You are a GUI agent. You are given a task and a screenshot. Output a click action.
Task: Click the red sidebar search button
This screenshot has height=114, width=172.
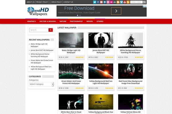click(50, 30)
